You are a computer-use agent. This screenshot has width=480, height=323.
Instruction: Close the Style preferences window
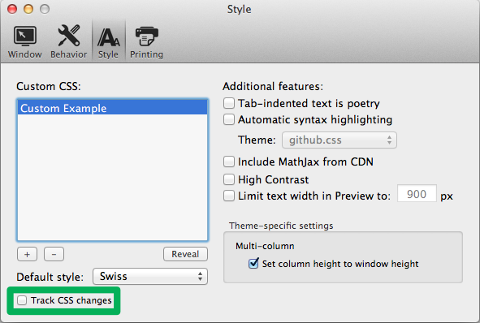click(x=12, y=9)
